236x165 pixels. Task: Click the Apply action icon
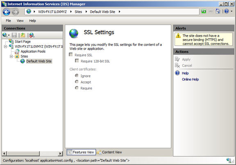[x=177, y=59]
